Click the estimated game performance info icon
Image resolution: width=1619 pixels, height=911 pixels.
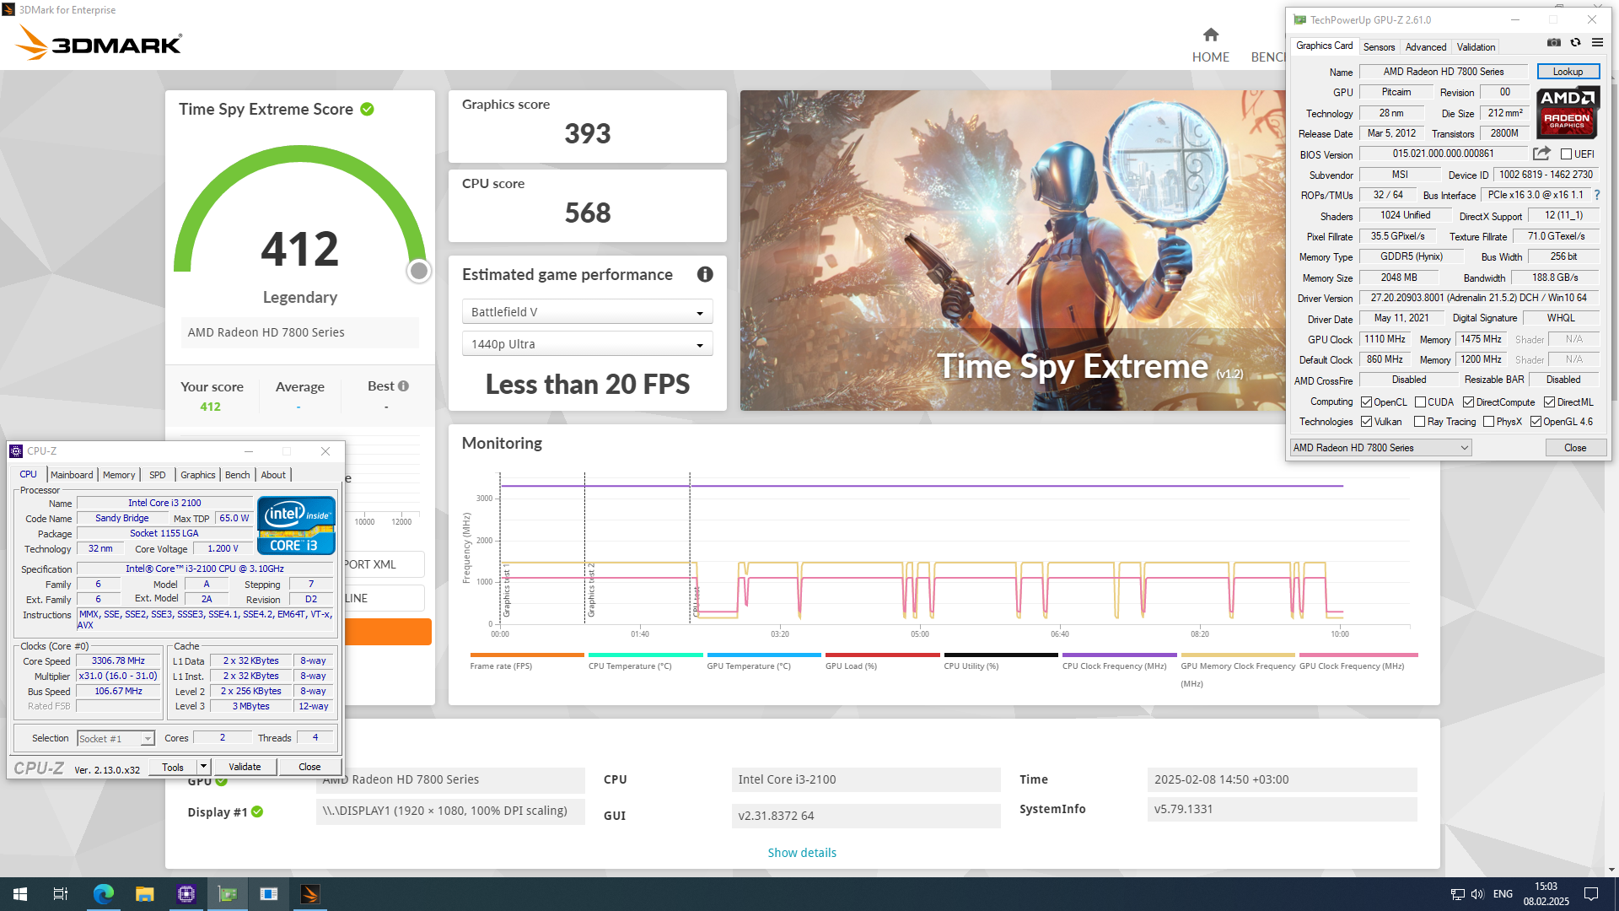[x=705, y=274]
